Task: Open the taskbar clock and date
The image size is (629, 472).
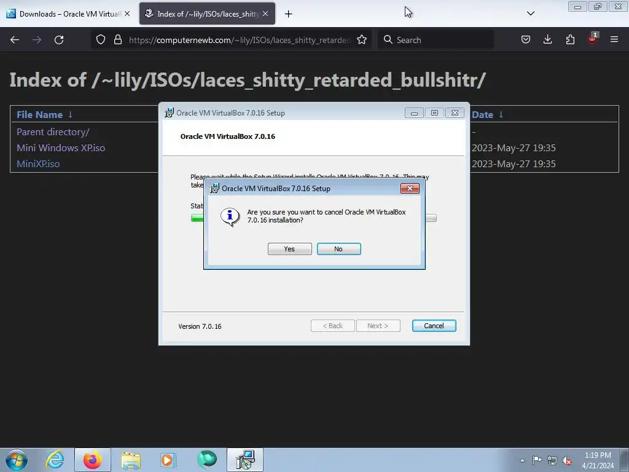Action: [598, 460]
